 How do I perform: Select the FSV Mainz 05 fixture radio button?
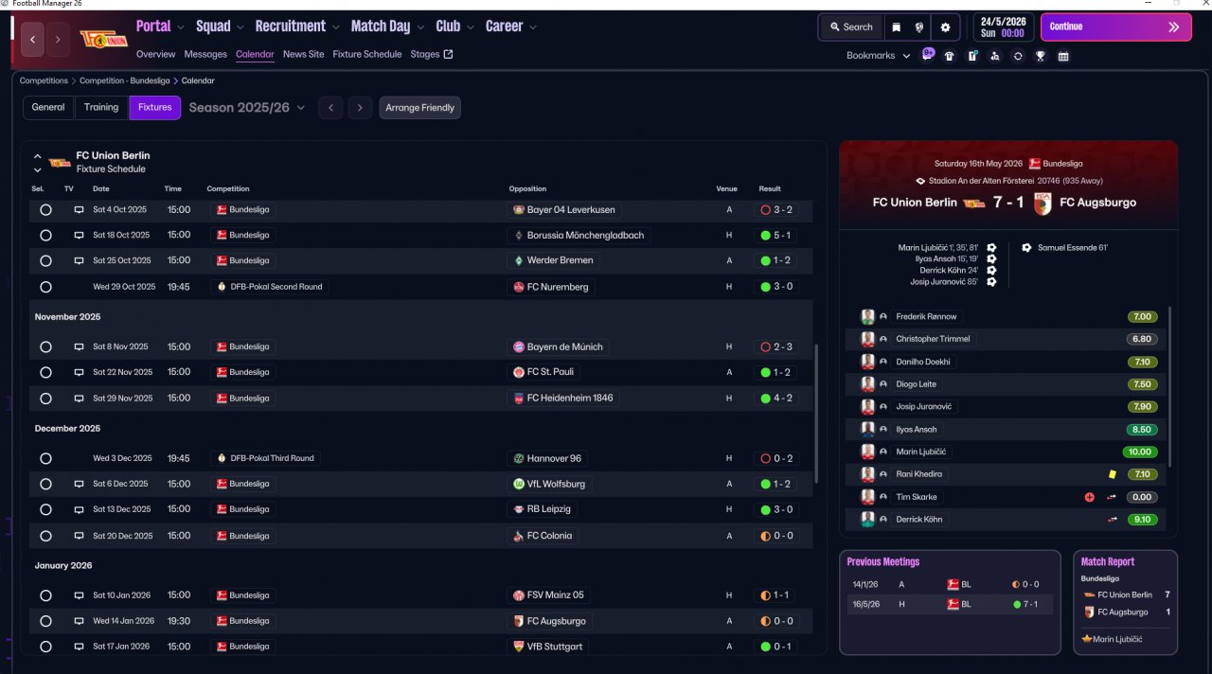(x=45, y=595)
